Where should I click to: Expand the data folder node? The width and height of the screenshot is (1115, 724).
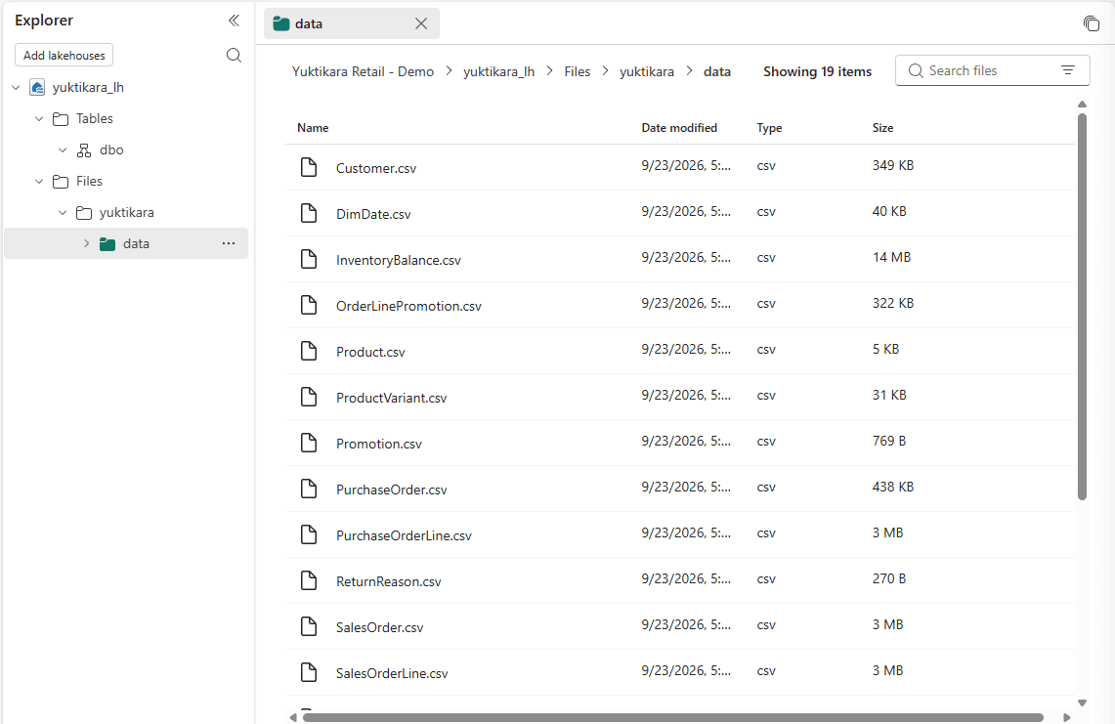click(x=86, y=244)
